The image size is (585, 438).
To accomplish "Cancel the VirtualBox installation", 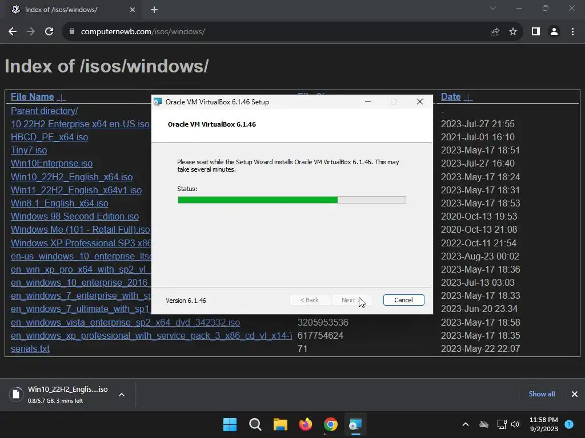I will [x=403, y=300].
